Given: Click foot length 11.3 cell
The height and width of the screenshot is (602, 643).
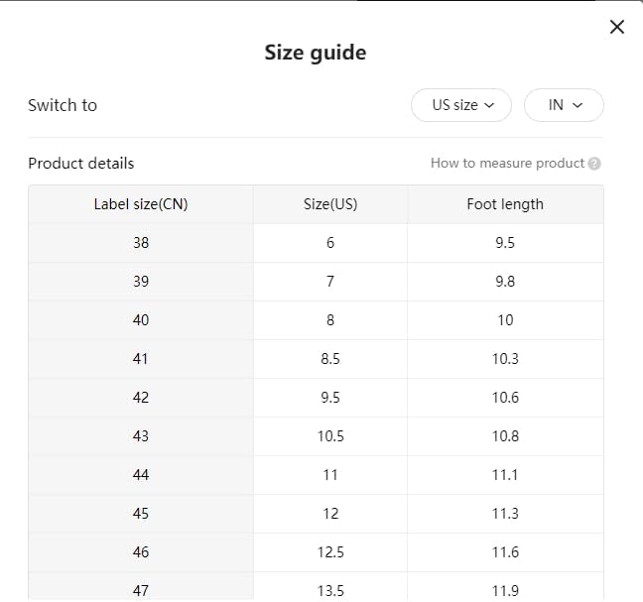Looking at the screenshot, I should (505, 514).
